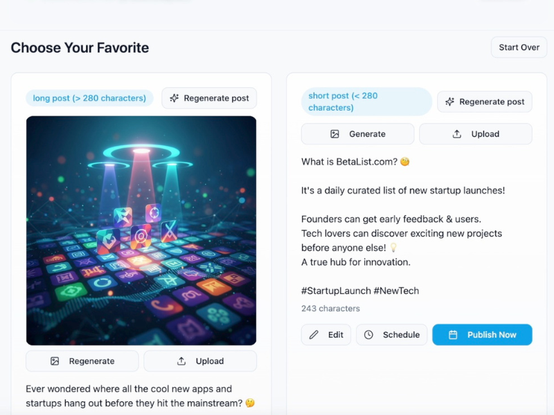The image size is (554, 415).
Task: Click the clock icon on the Schedule button
Action: (368, 335)
